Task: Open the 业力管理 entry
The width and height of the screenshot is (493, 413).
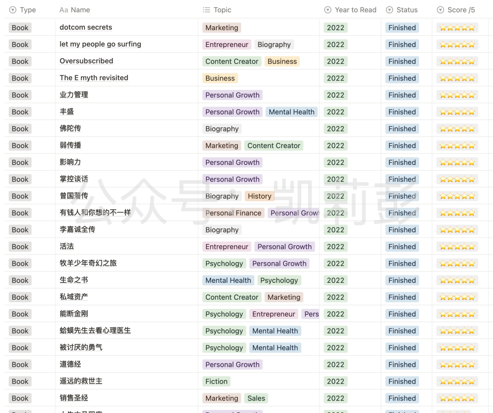Action: 74,95
